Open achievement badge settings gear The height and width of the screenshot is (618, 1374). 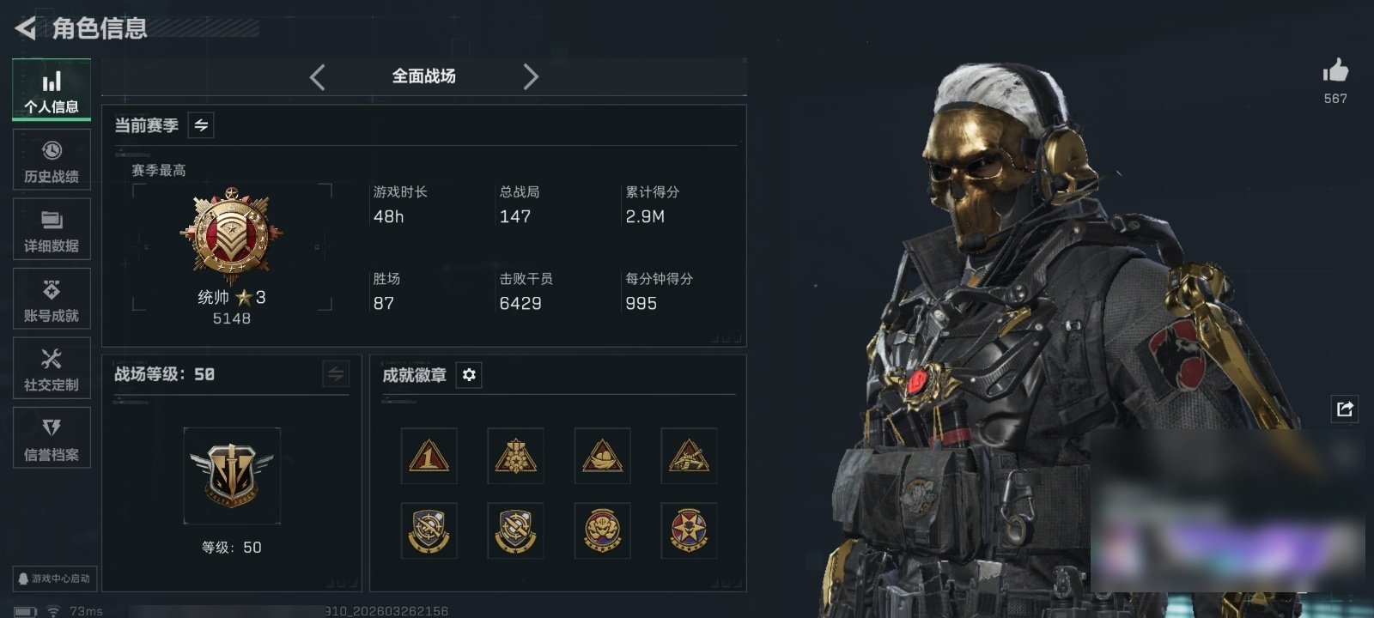pyautogui.click(x=469, y=375)
